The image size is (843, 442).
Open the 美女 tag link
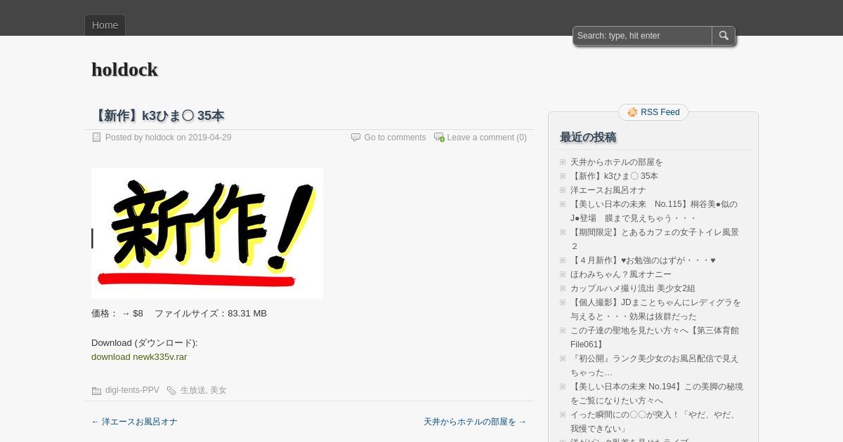pos(218,390)
